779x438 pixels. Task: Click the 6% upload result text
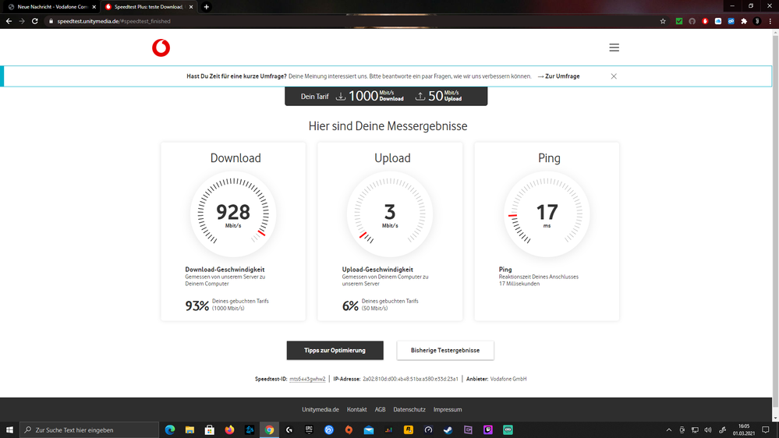[350, 306]
